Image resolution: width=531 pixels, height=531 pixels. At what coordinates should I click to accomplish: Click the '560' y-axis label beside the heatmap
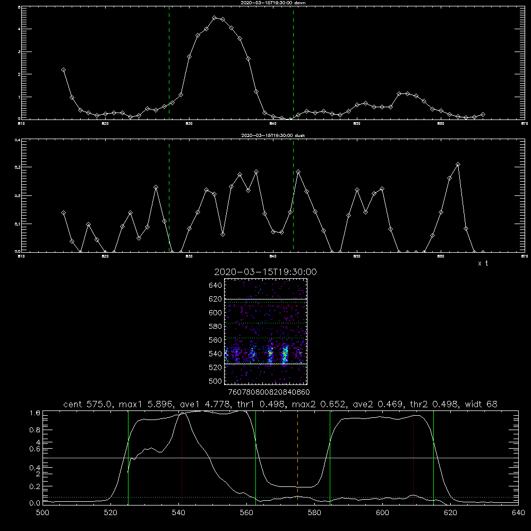click(215, 340)
